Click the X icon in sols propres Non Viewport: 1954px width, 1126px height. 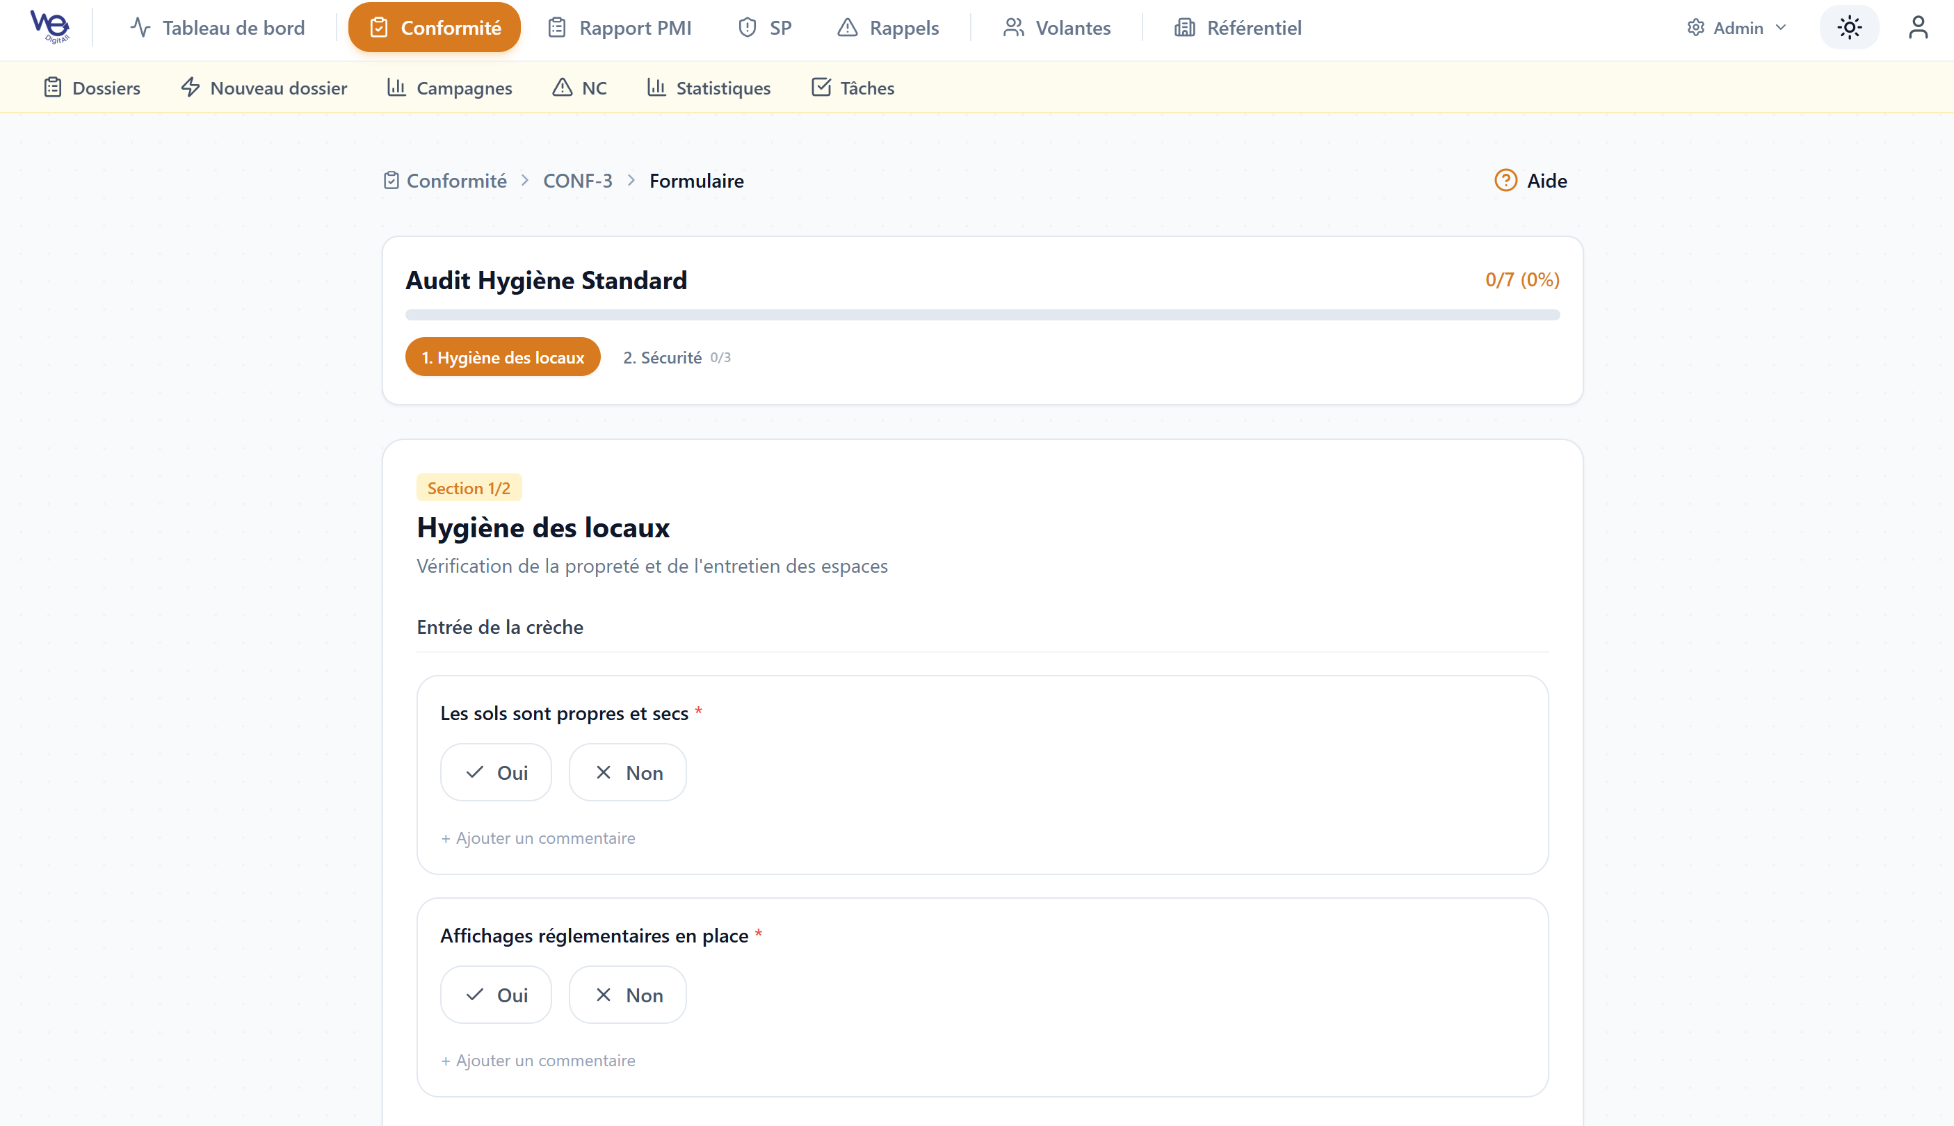[604, 773]
